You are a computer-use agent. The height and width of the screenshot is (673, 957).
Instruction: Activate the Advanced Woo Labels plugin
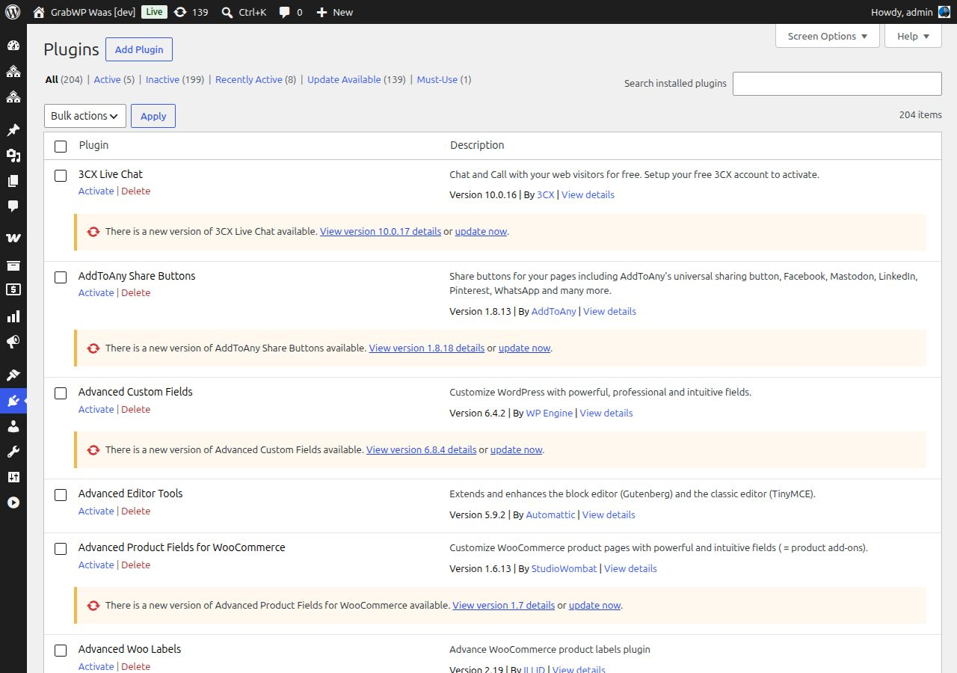coord(96,666)
